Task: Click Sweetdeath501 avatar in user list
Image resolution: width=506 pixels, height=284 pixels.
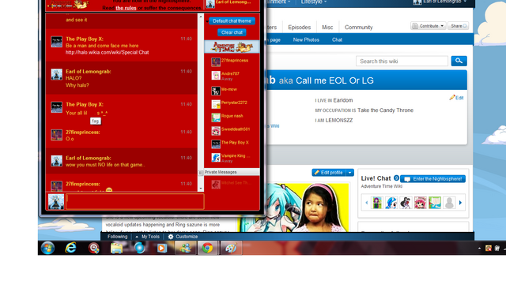Action: (216, 131)
